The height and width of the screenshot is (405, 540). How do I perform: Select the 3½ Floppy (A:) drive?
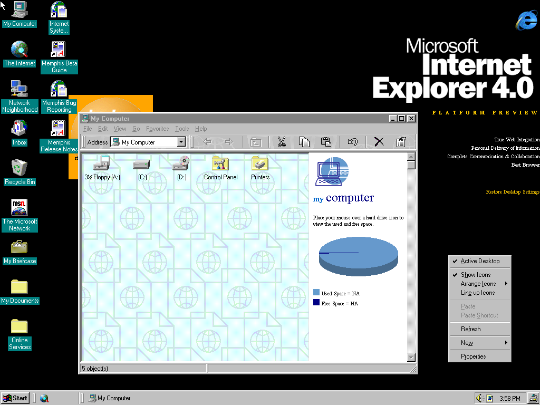pos(102,164)
